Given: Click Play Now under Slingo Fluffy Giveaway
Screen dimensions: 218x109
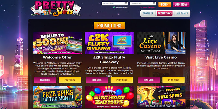Looking at the screenshot, I should tap(122, 80).
